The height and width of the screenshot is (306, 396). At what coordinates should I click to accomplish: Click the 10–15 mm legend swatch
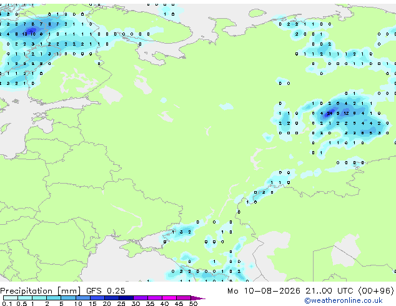click(x=82, y=298)
